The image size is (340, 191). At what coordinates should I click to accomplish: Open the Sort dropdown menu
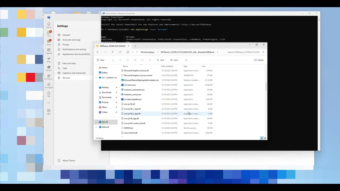coord(161,60)
